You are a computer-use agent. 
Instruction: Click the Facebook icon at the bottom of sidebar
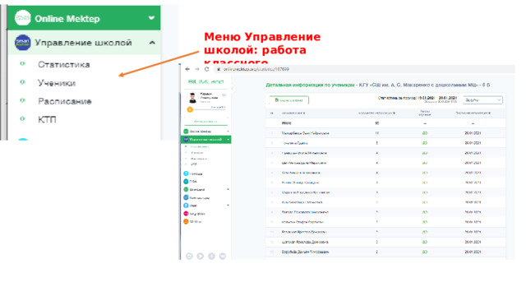point(211,256)
